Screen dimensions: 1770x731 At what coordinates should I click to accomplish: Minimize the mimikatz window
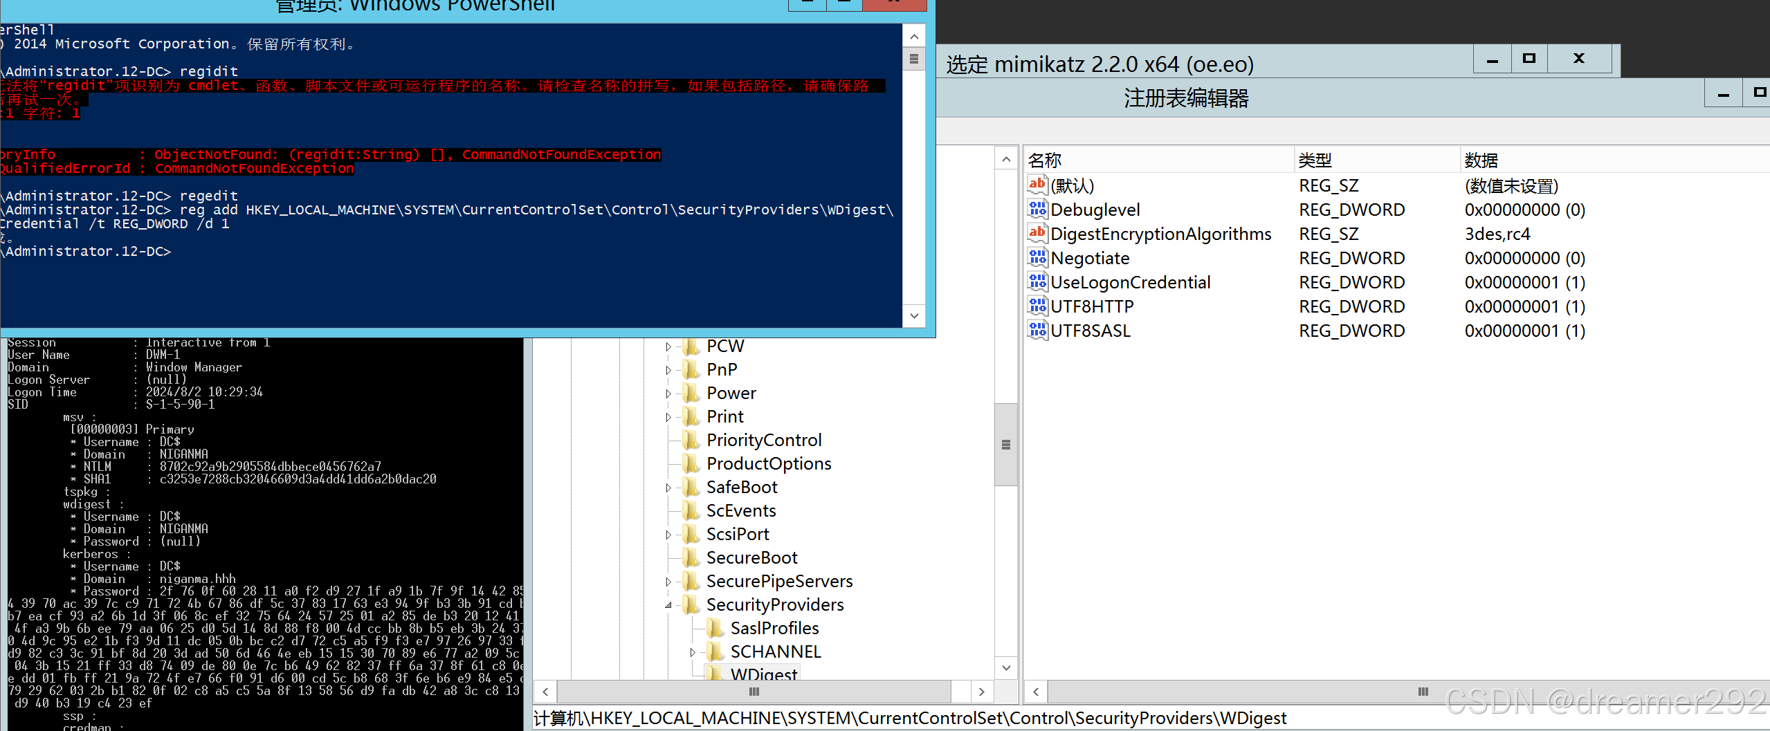click(1493, 59)
